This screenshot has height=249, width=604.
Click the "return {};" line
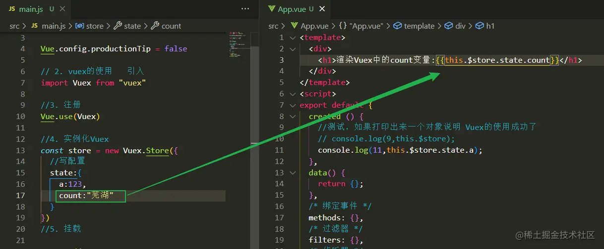click(x=341, y=184)
